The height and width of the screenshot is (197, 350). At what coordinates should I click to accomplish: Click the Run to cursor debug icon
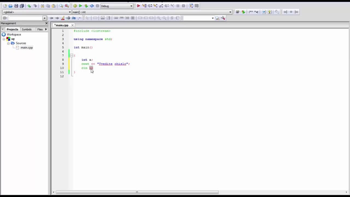coord(144,6)
